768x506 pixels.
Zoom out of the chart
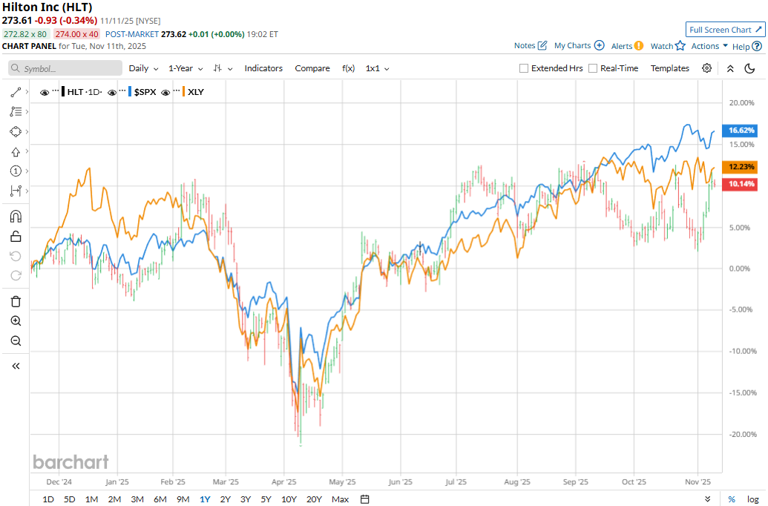tap(16, 341)
